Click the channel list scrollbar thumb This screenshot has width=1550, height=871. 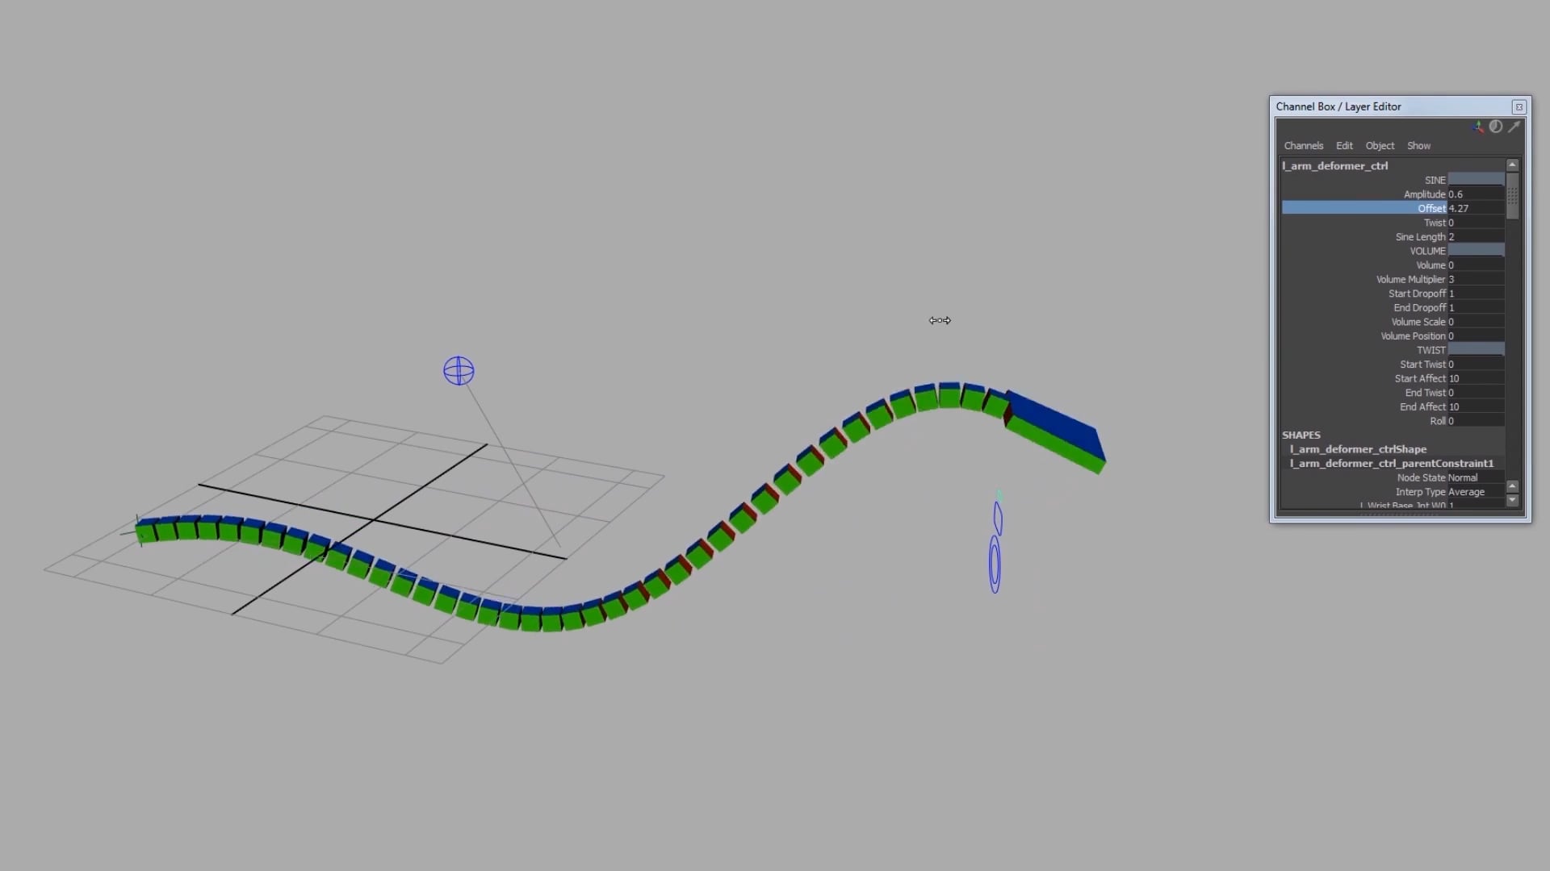pyautogui.click(x=1512, y=196)
